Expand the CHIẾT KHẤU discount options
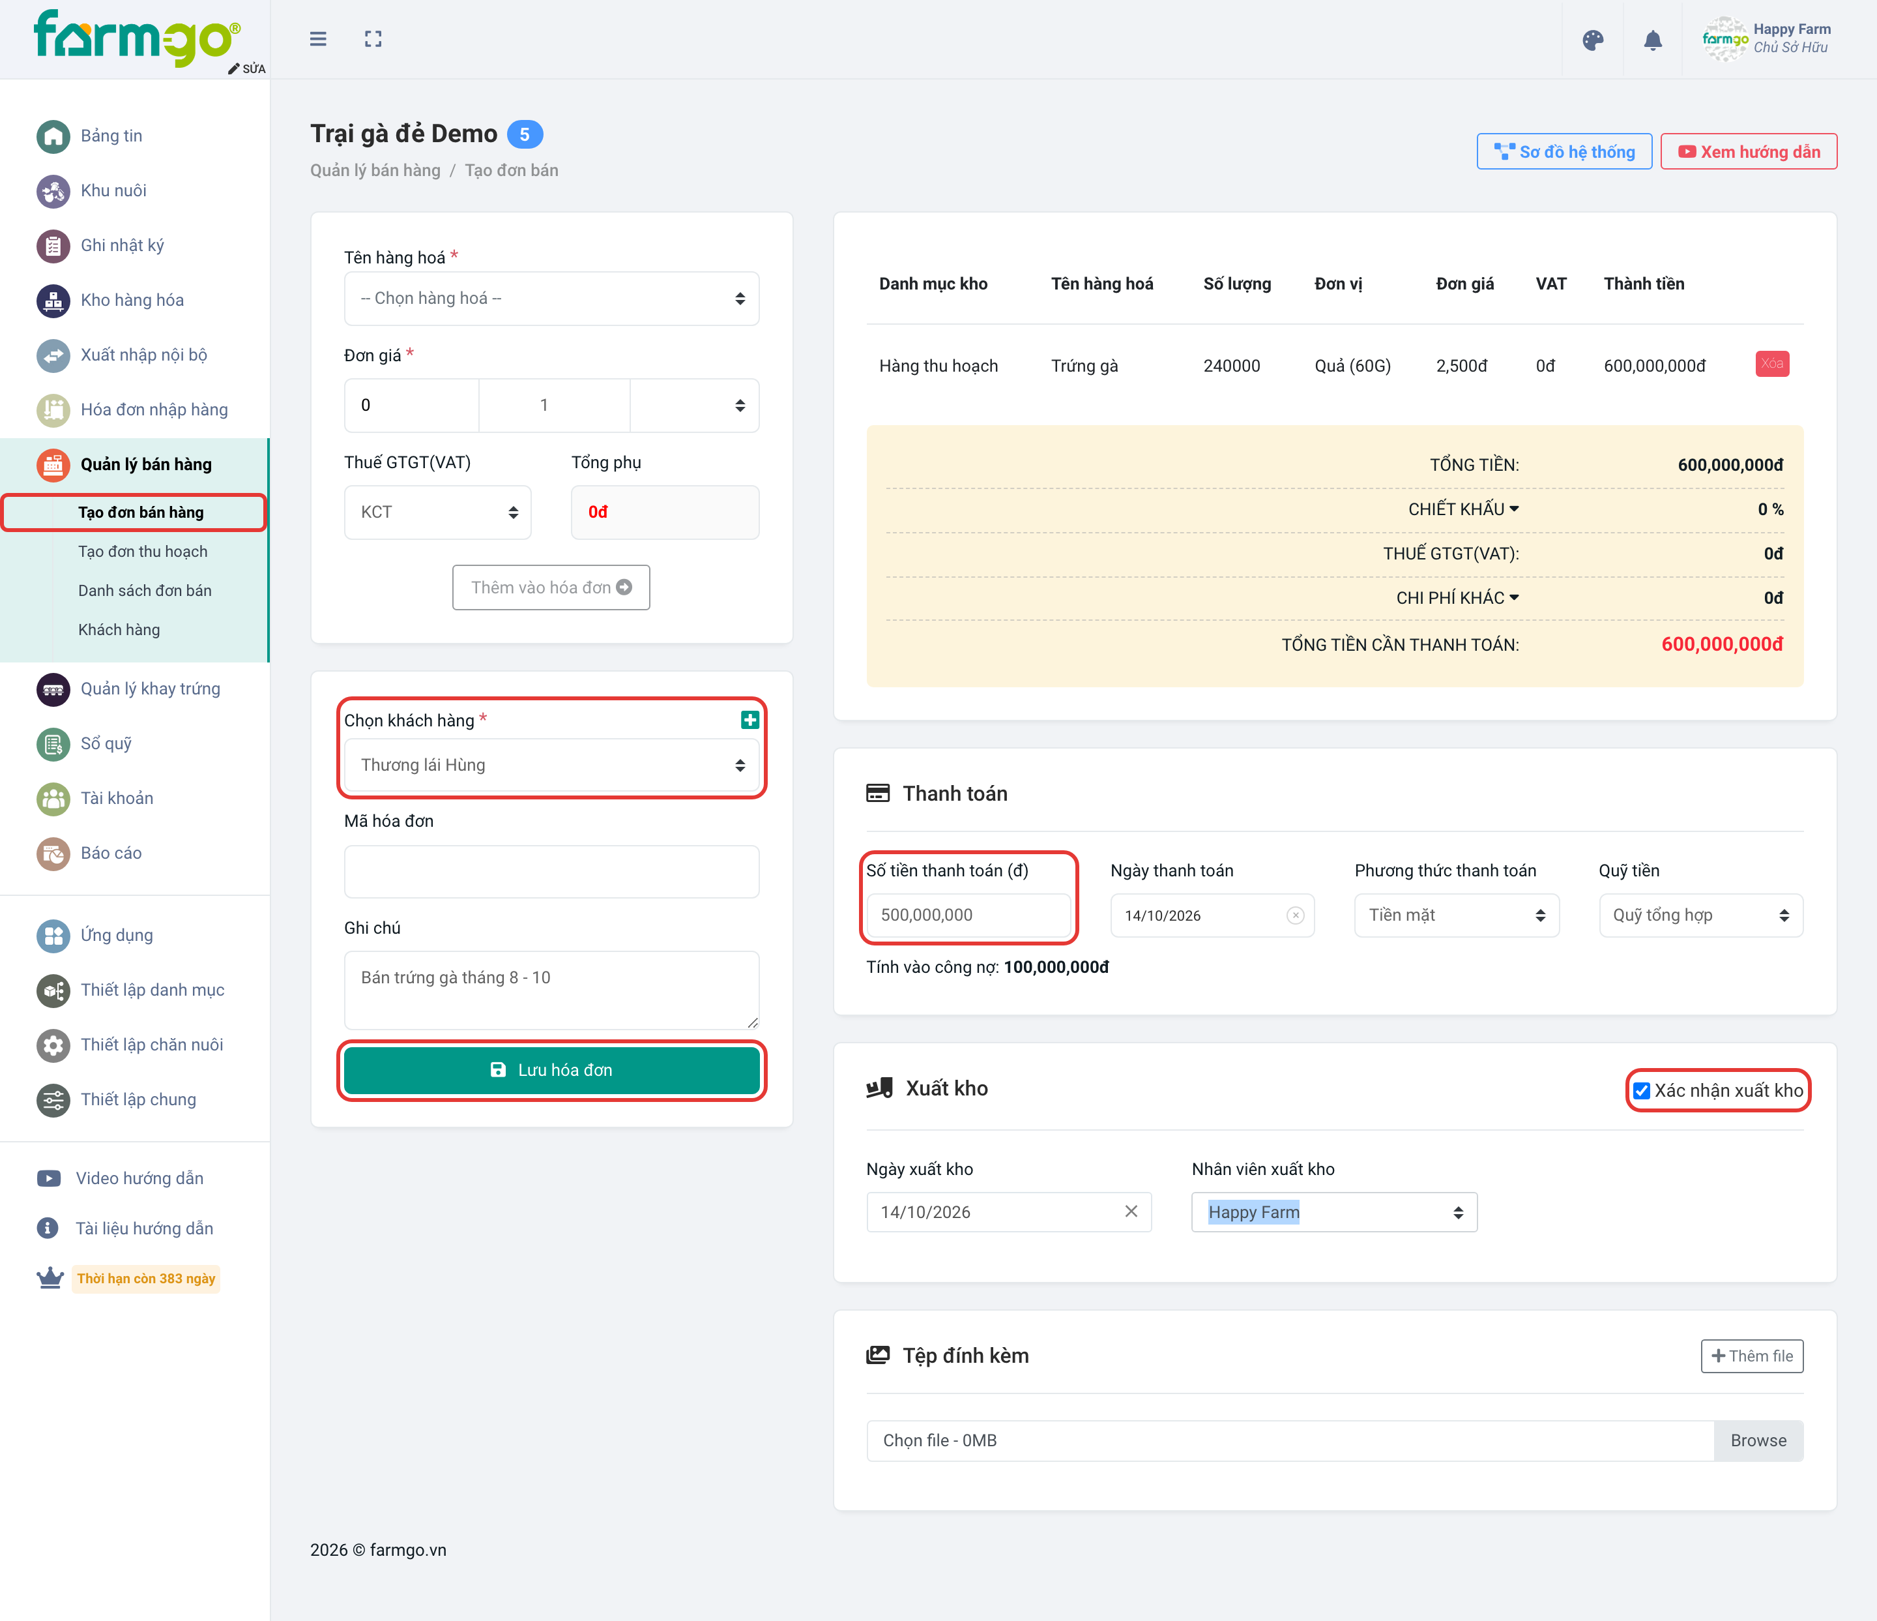Screen dimensions: 1877x1621 click(x=1463, y=509)
